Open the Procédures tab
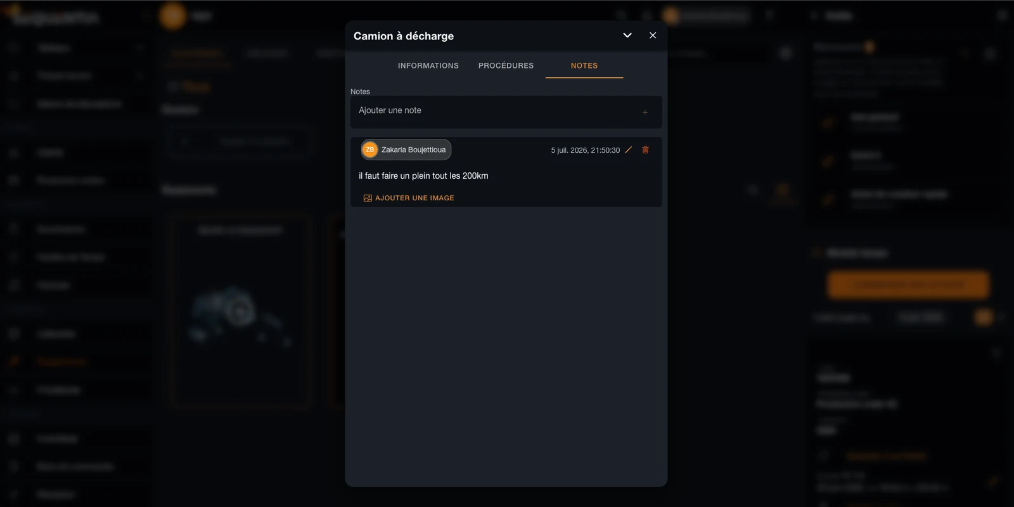 [506, 65]
